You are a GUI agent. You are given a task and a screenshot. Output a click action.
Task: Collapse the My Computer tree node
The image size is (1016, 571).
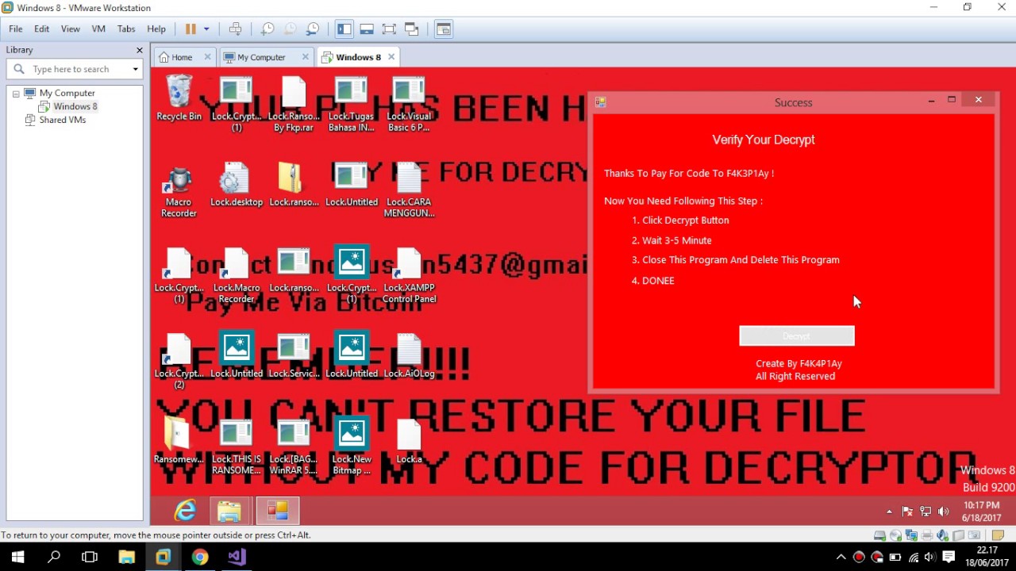pyautogui.click(x=15, y=94)
